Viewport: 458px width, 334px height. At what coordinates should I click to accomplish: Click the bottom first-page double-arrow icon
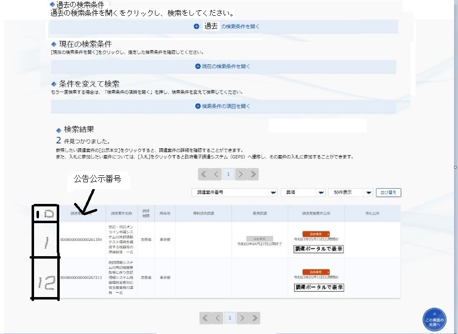tap(205, 318)
